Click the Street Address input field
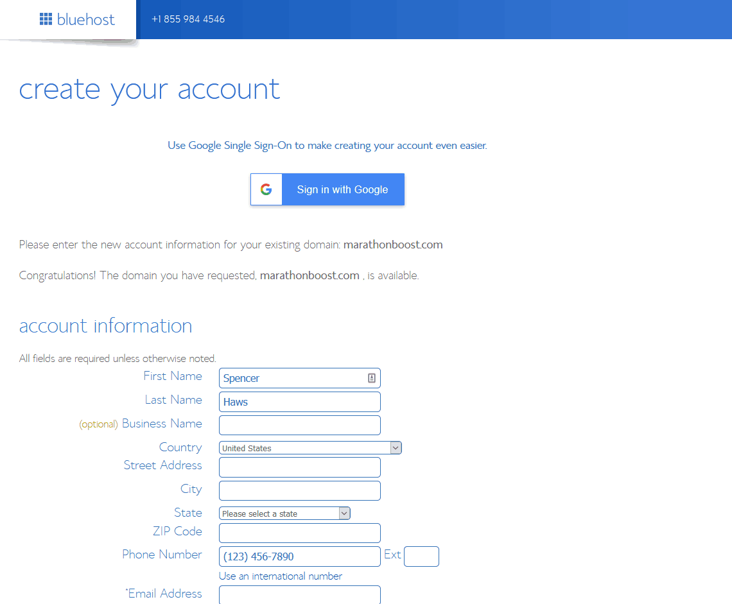 pyautogui.click(x=300, y=467)
